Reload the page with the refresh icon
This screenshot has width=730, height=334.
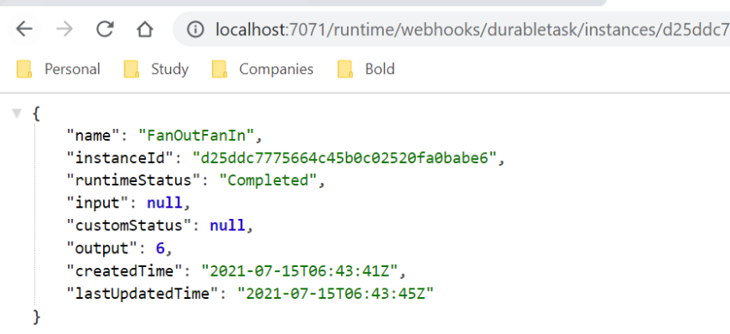coord(106,30)
